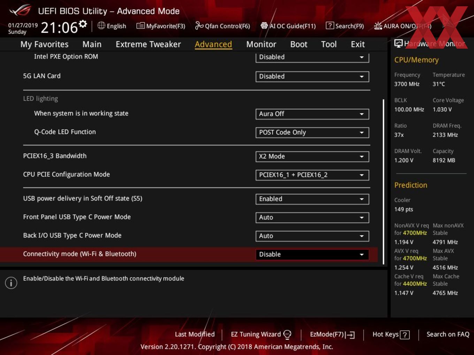Select Q-Code LED Function label
Screen dimensions: 474x355
coord(65,132)
